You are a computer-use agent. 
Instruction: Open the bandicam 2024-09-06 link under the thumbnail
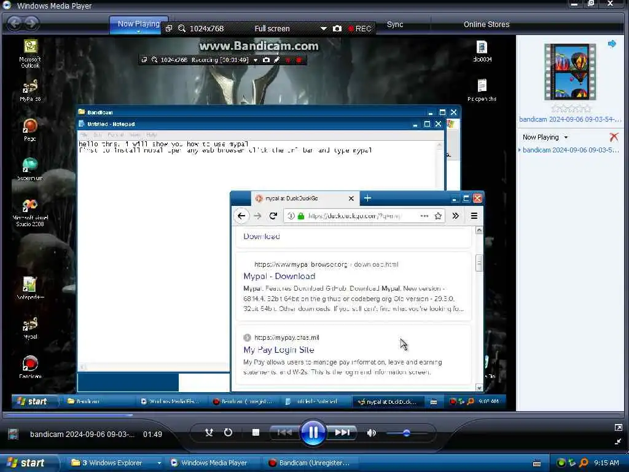coord(569,119)
